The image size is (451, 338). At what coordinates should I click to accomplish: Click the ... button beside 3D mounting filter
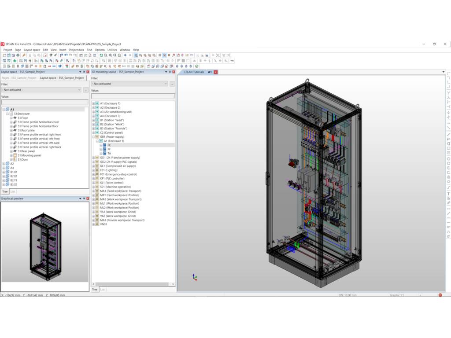(172, 84)
